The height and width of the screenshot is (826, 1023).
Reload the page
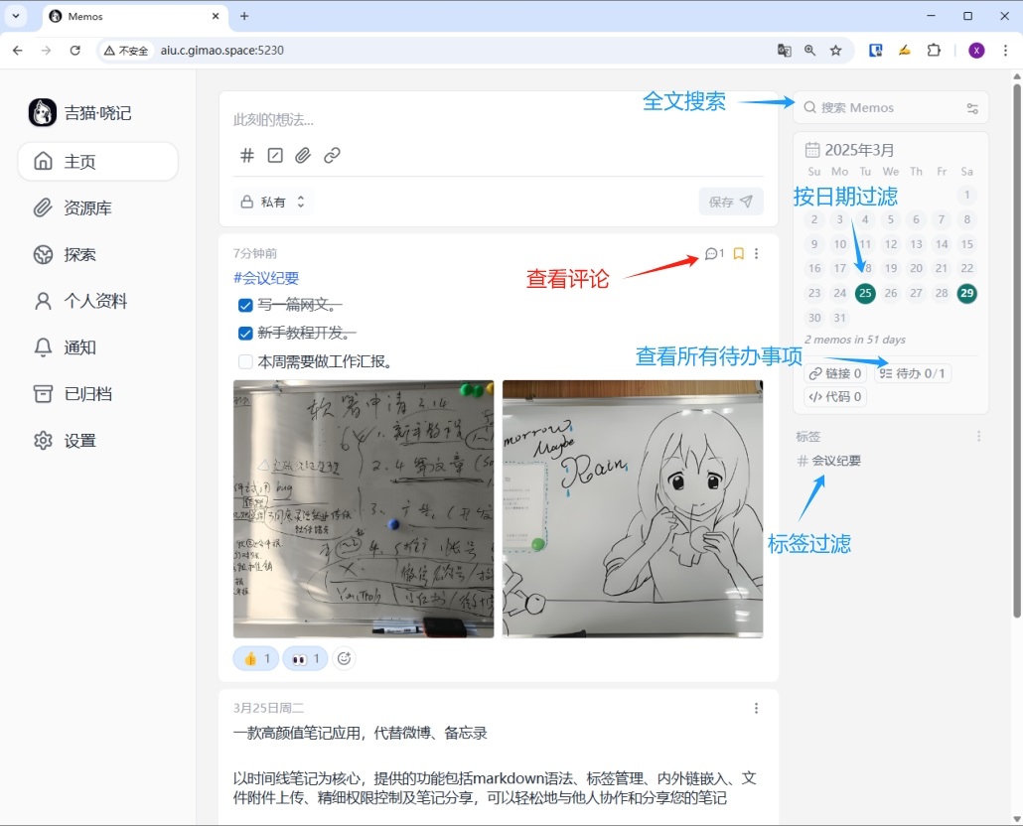tap(75, 51)
